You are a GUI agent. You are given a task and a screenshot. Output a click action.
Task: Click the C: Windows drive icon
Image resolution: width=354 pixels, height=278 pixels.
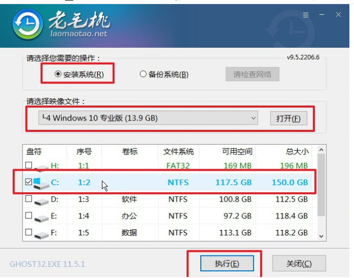41,183
